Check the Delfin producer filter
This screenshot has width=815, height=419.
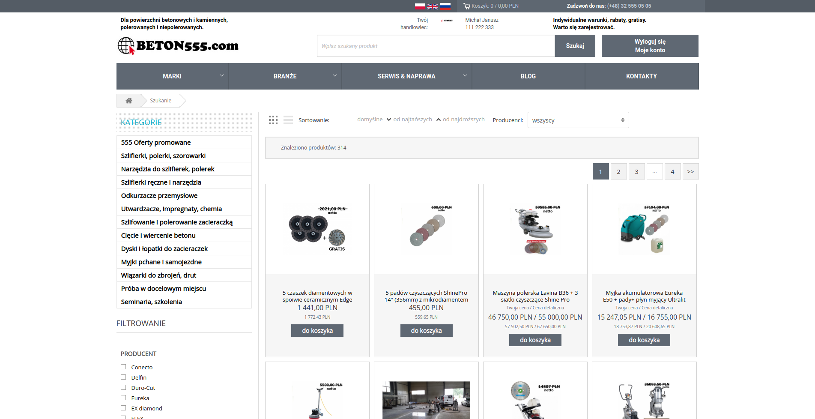[123, 377]
